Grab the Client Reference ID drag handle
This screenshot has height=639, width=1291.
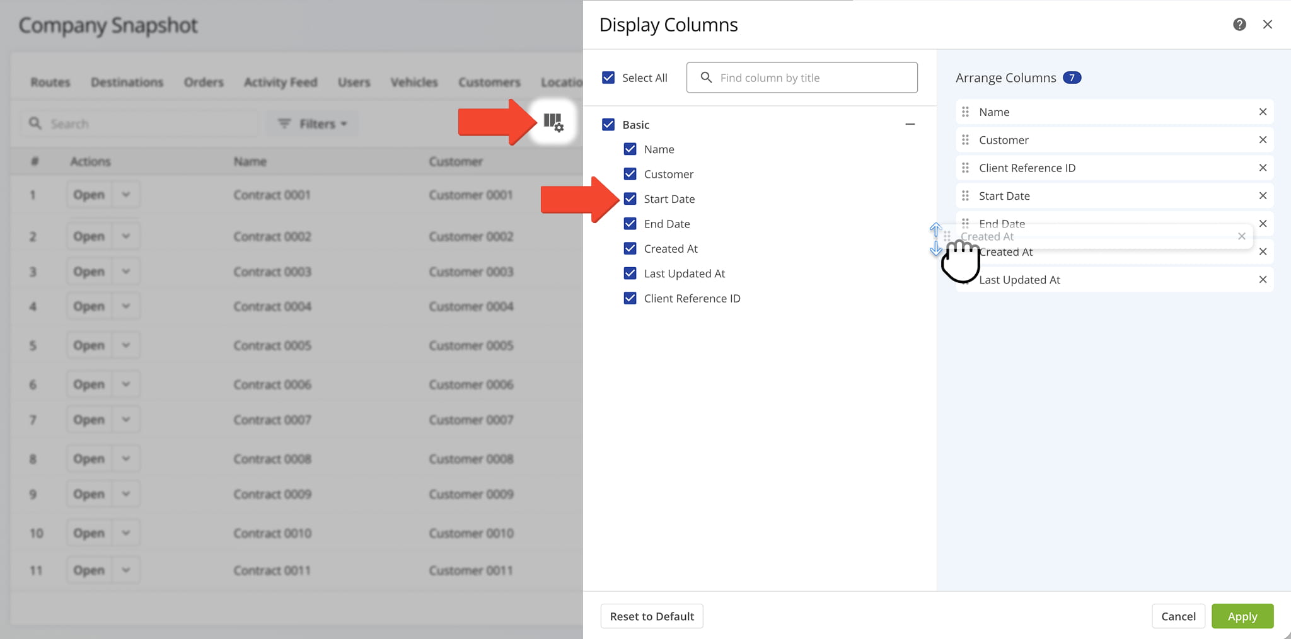coord(965,168)
